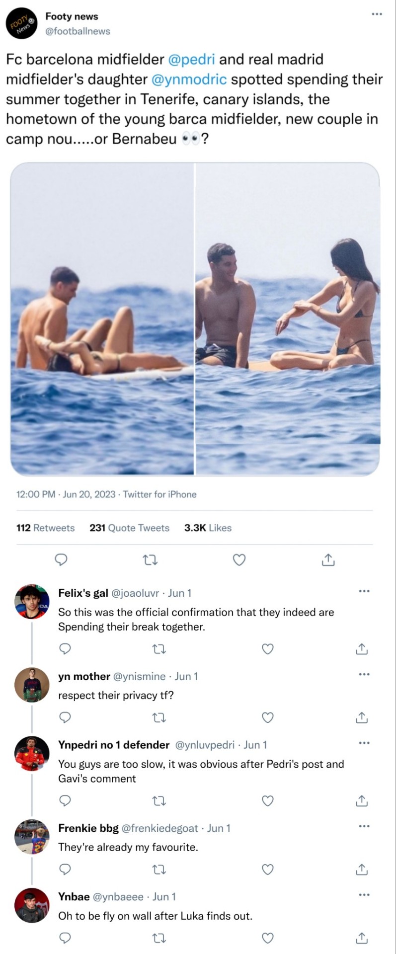Screen dimensions: 396x954
Task: Open more options on main tweet
Action: point(377,14)
